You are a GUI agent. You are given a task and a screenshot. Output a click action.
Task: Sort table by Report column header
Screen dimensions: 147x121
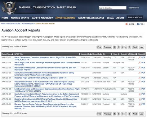tap(141, 54)
